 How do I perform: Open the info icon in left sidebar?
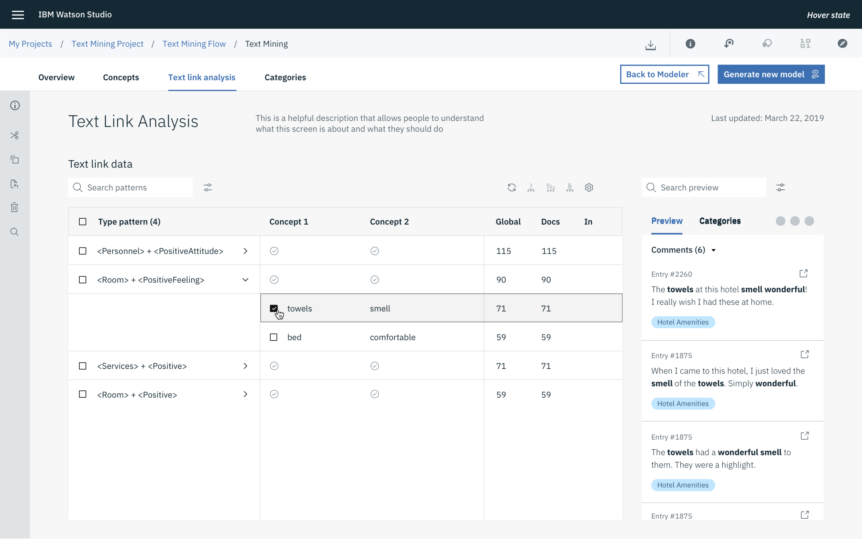(15, 106)
